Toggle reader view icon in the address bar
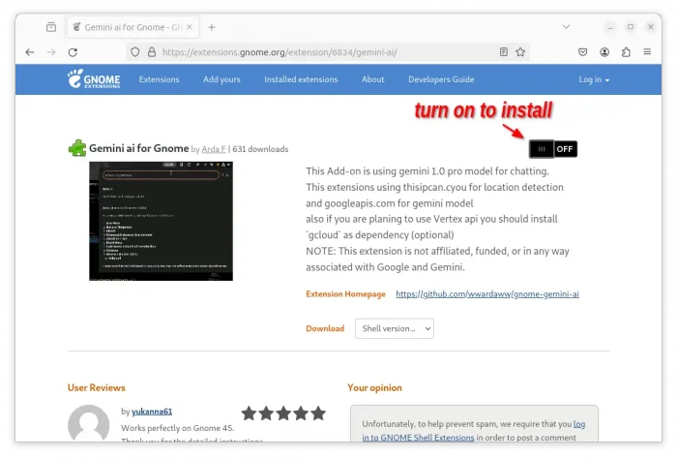This screenshot has height=459, width=677. [503, 52]
